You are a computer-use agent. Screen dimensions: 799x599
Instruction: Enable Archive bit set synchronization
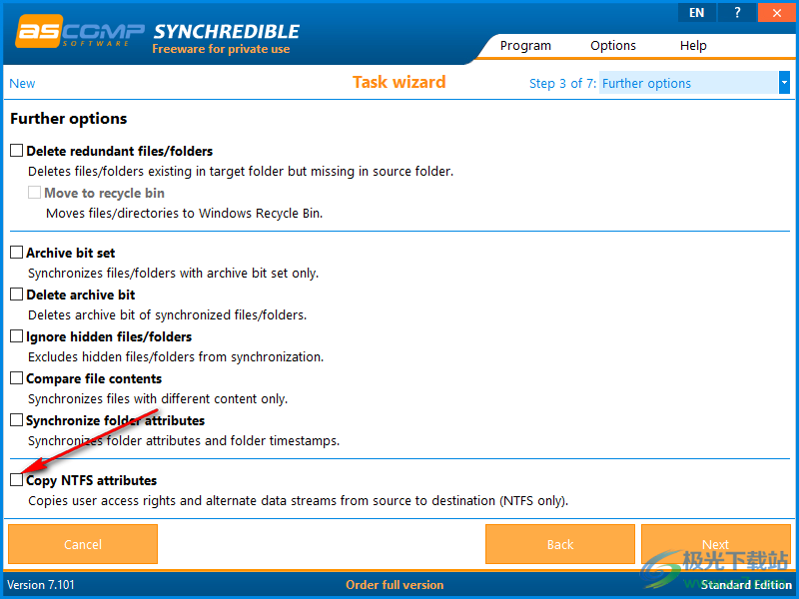[x=16, y=253]
